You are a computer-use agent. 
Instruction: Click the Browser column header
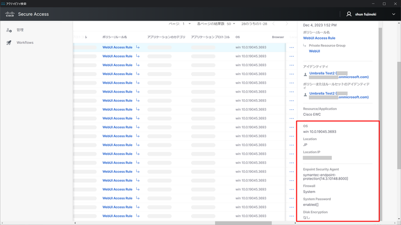(278, 37)
